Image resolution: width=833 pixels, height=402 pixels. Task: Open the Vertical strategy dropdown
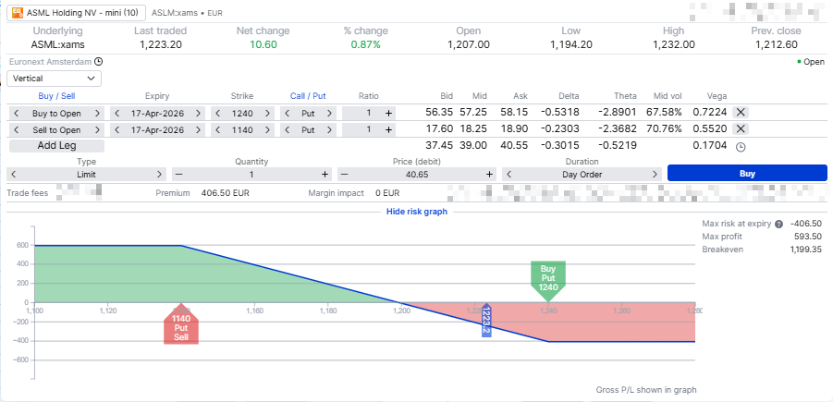click(55, 78)
